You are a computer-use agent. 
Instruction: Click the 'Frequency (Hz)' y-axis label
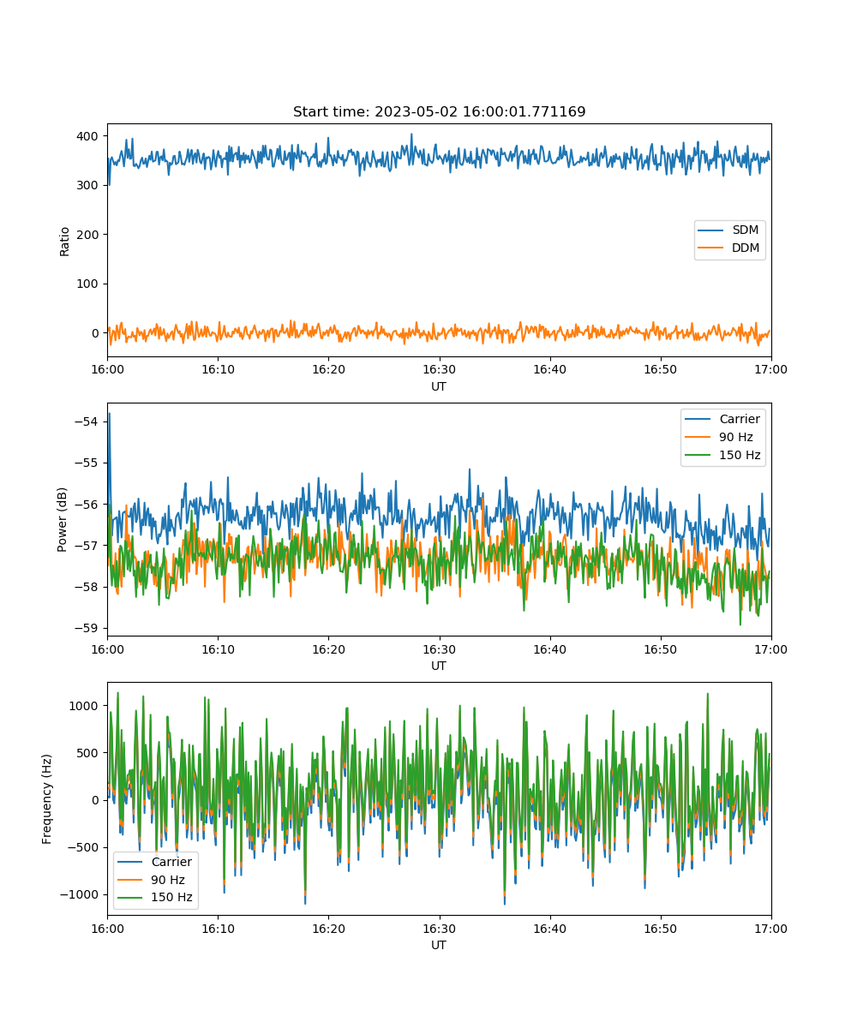coord(47,798)
